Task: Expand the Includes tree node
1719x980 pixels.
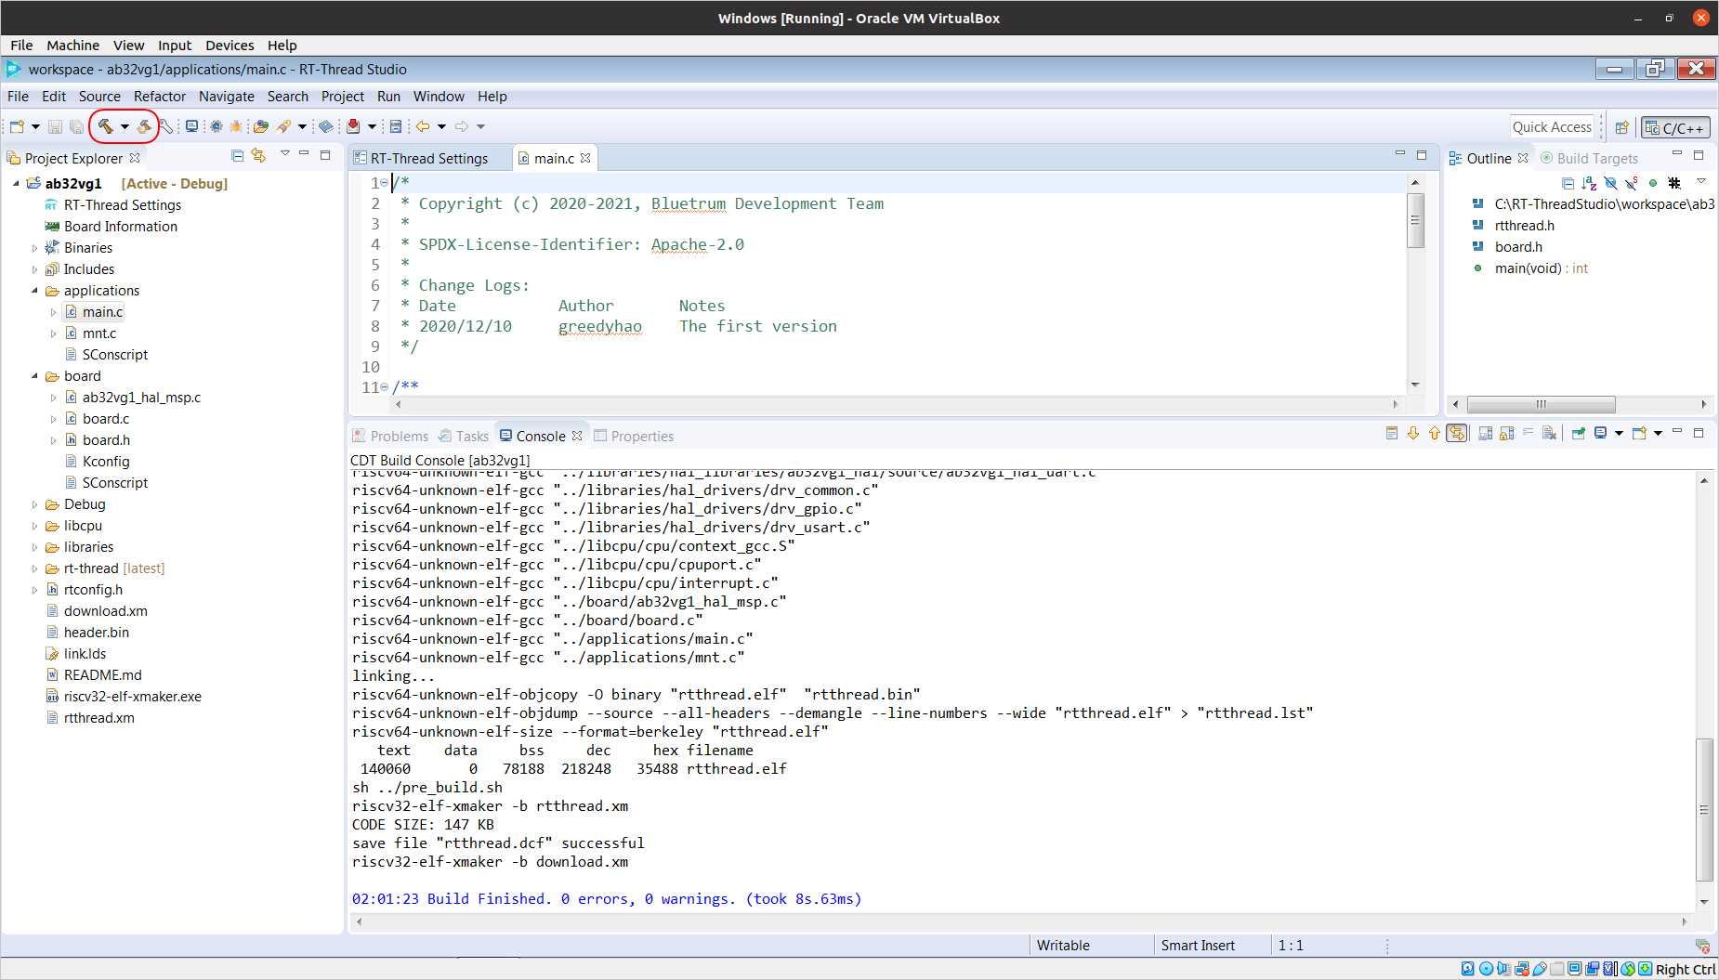Action: tap(34, 269)
